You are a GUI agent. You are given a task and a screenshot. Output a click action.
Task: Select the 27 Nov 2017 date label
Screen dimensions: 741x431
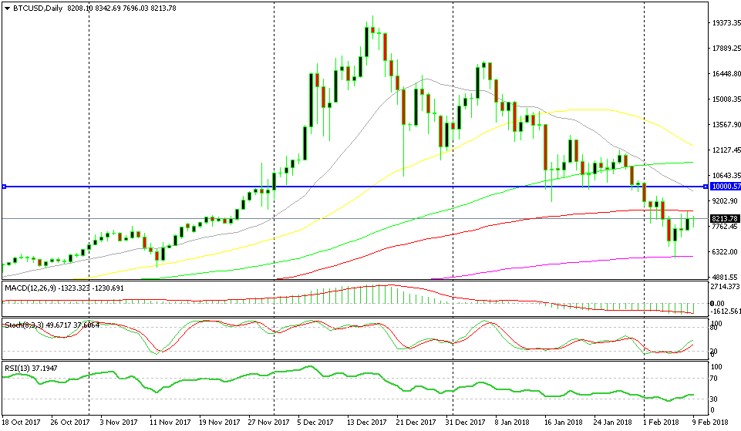(x=269, y=422)
